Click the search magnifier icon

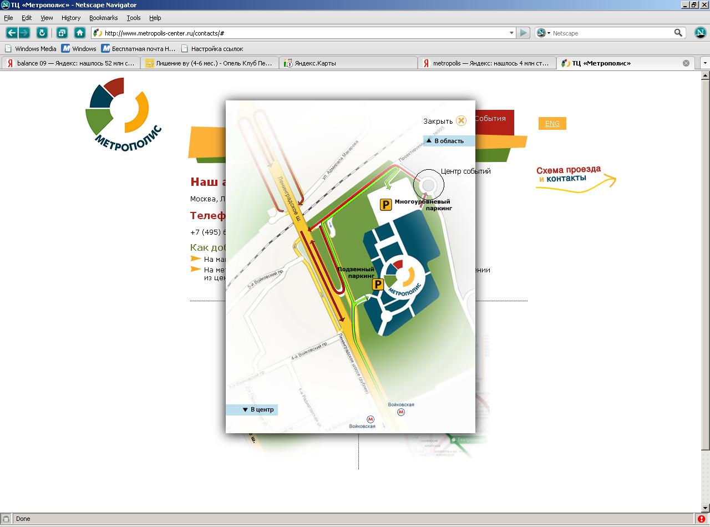678,33
